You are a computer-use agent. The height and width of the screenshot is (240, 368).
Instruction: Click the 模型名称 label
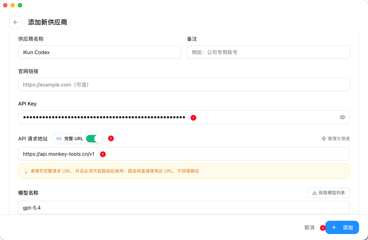(28, 193)
